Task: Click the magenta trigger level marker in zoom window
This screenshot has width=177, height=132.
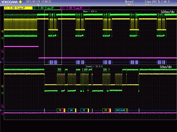Action: [2, 106]
